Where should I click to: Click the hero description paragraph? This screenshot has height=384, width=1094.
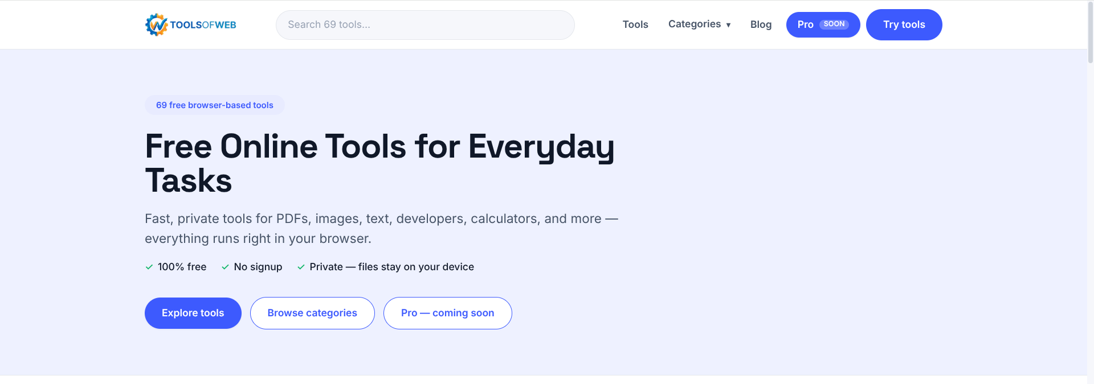(382, 229)
